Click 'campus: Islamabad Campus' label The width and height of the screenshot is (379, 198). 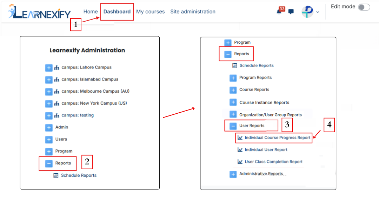tap(90, 79)
